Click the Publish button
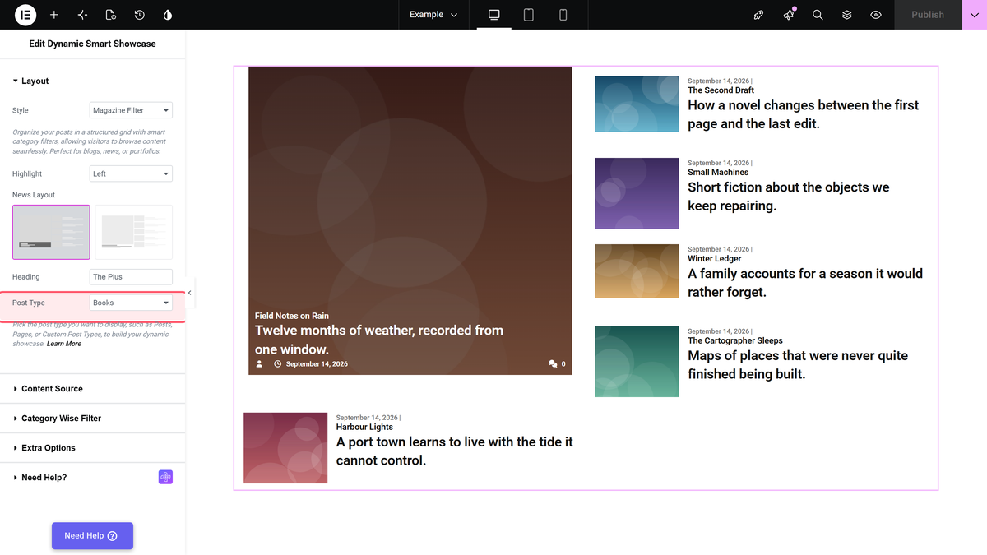 point(928,15)
